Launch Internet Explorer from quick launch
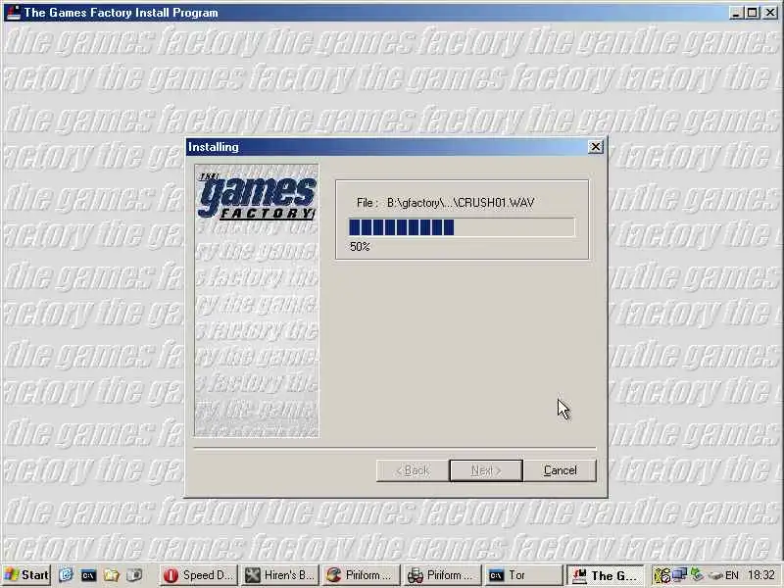Viewport: 784px width, 588px height. click(x=66, y=575)
